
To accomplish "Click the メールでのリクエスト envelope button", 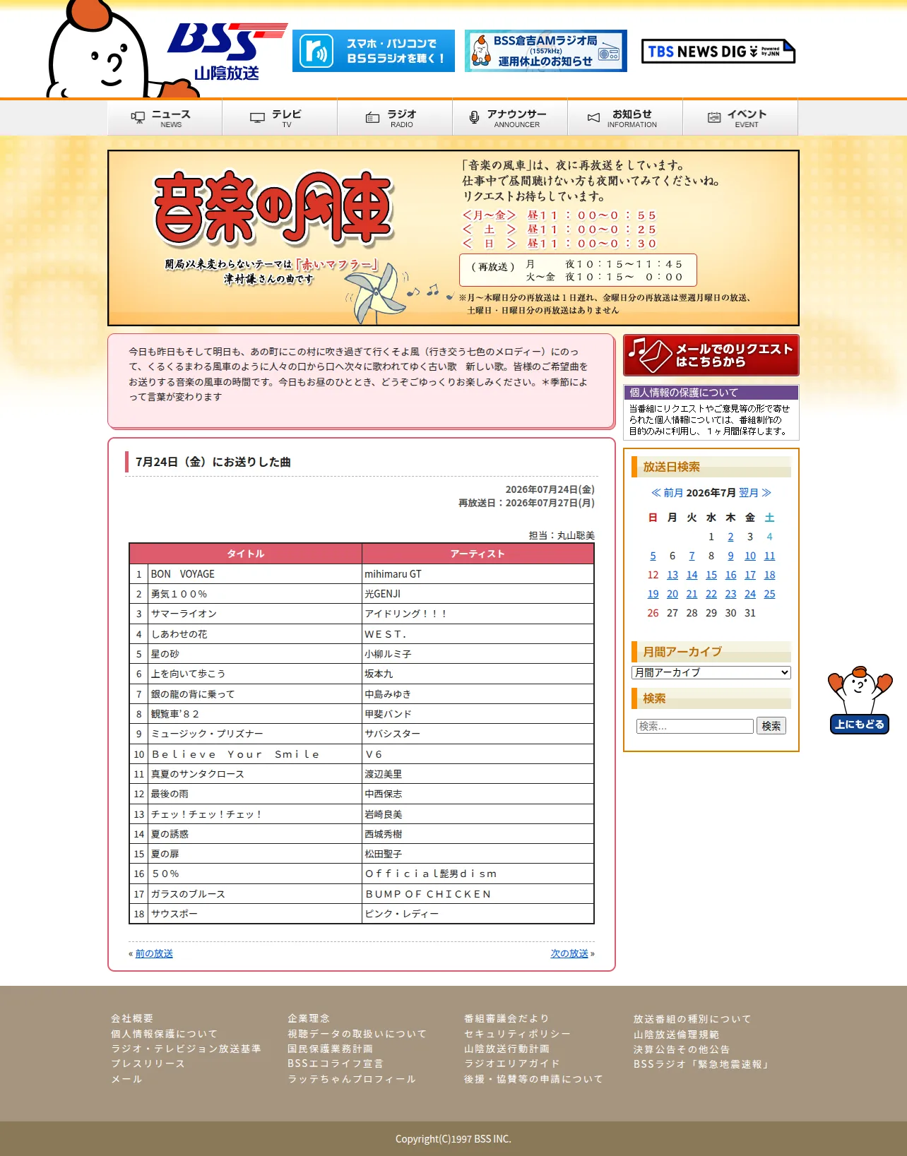I will [x=711, y=355].
